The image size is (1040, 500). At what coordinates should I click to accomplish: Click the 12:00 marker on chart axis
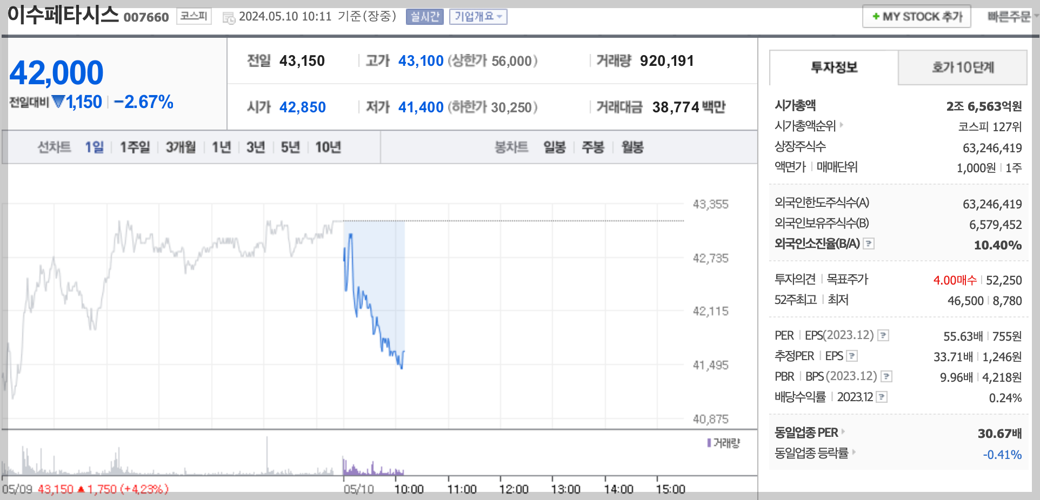pos(514,489)
